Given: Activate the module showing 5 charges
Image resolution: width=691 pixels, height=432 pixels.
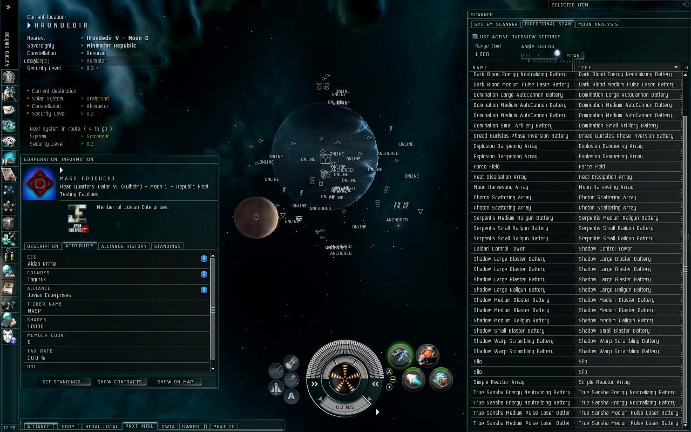Looking at the screenshot, I should (427, 356).
